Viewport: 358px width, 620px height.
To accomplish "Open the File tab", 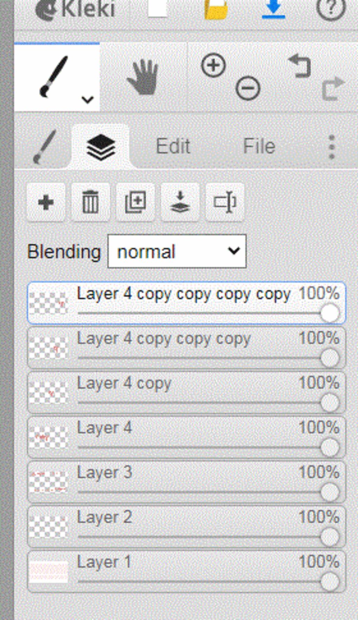I will click(259, 146).
